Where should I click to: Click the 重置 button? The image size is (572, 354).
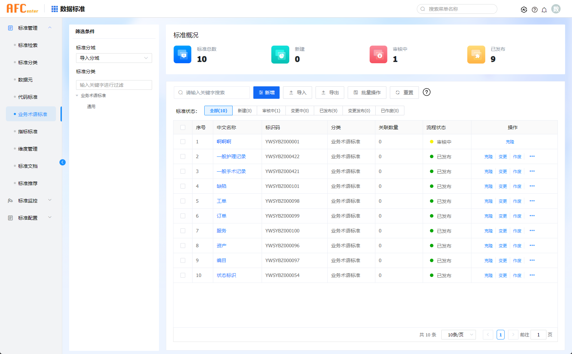click(x=404, y=93)
